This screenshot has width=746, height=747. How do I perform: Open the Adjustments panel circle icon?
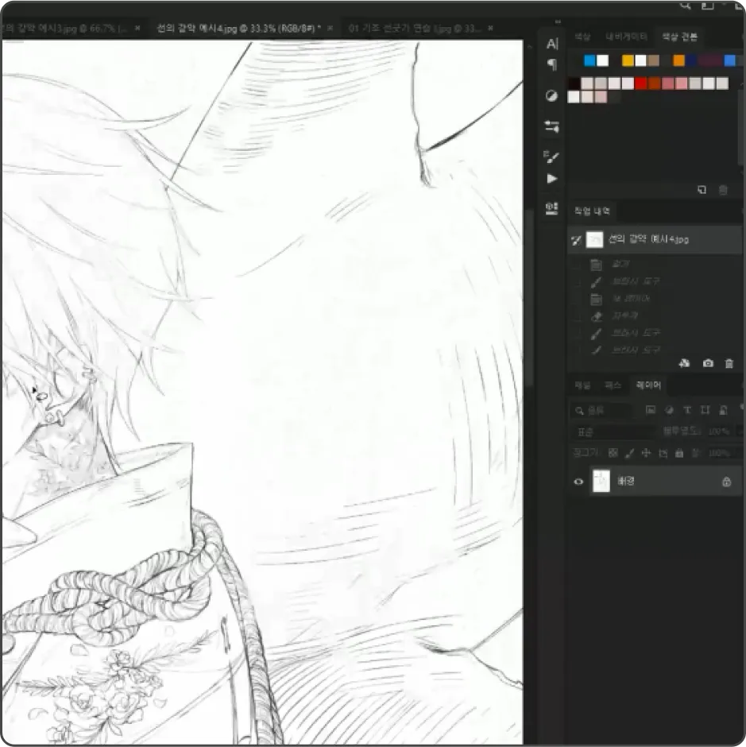(551, 95)
